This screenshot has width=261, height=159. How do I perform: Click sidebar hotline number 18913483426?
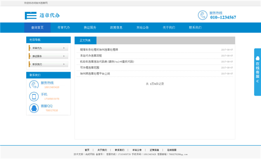tap(52, 87)
